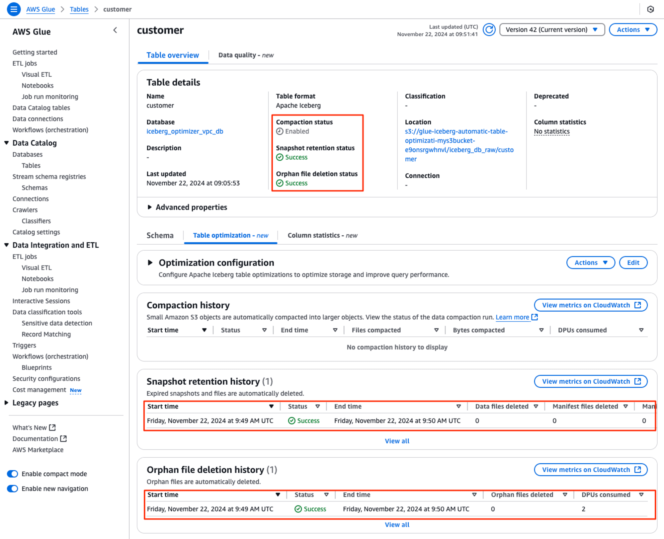Sort Compaction history by Bytes compacted
The height and width of the screenshot is (539, 664).
point(541,330)
